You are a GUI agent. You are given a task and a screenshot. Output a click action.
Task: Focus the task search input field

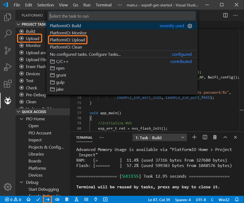pos(122,16)
